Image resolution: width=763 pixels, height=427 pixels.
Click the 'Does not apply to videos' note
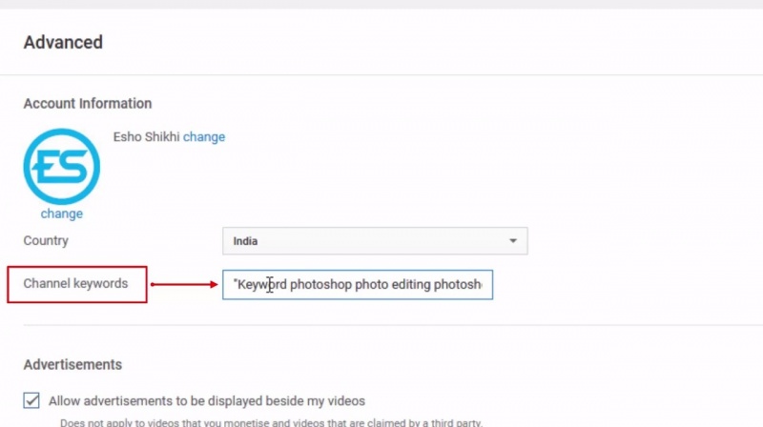click(268, 421)
